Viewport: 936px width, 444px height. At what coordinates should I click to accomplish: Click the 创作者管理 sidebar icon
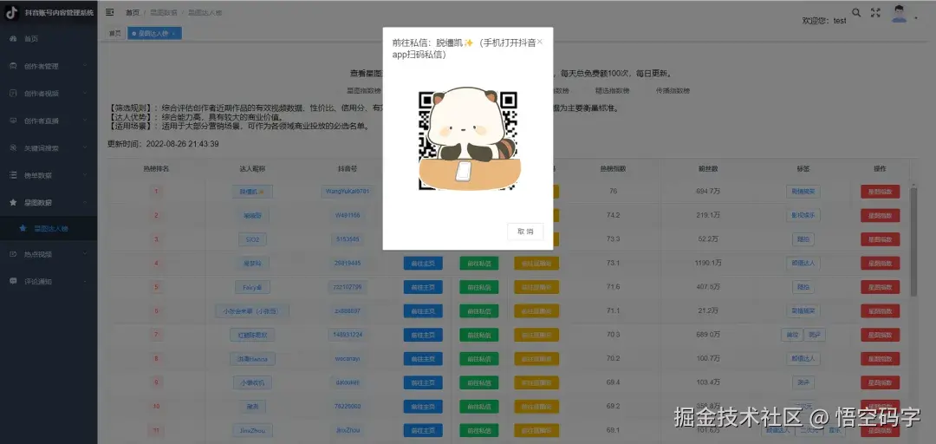(x=13, y=66)
